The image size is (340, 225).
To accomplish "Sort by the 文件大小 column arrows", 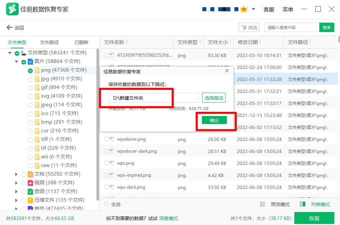I will [x=230, y=42].
